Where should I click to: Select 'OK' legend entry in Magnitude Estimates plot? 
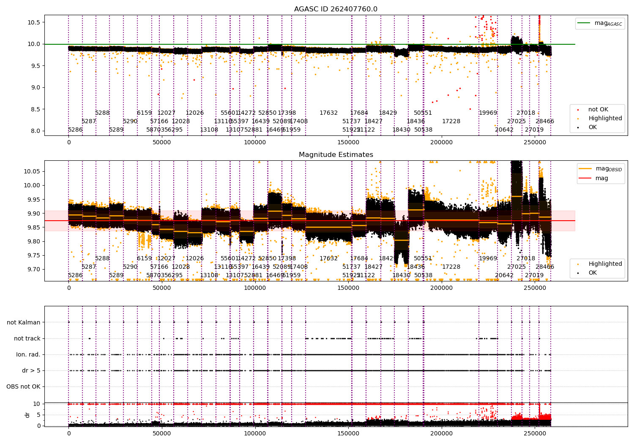click(x=593, y=273)
